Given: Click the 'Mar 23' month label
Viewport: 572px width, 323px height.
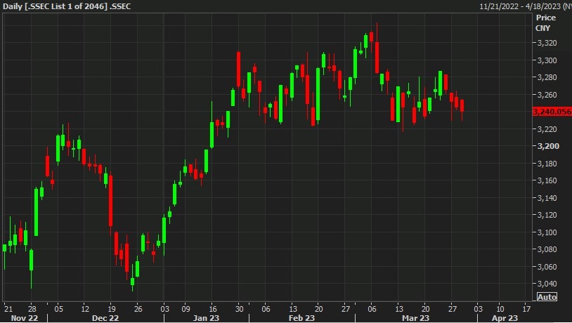Looking at the screenshot, I should 415,318.
